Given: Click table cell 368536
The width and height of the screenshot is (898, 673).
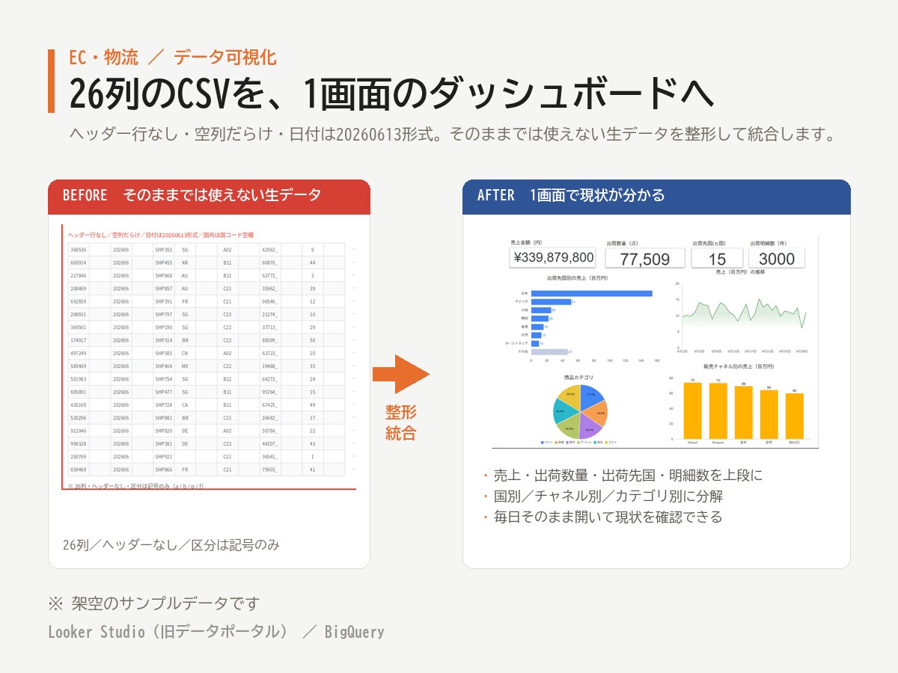Looking at the screenshot, I should 79,250.
